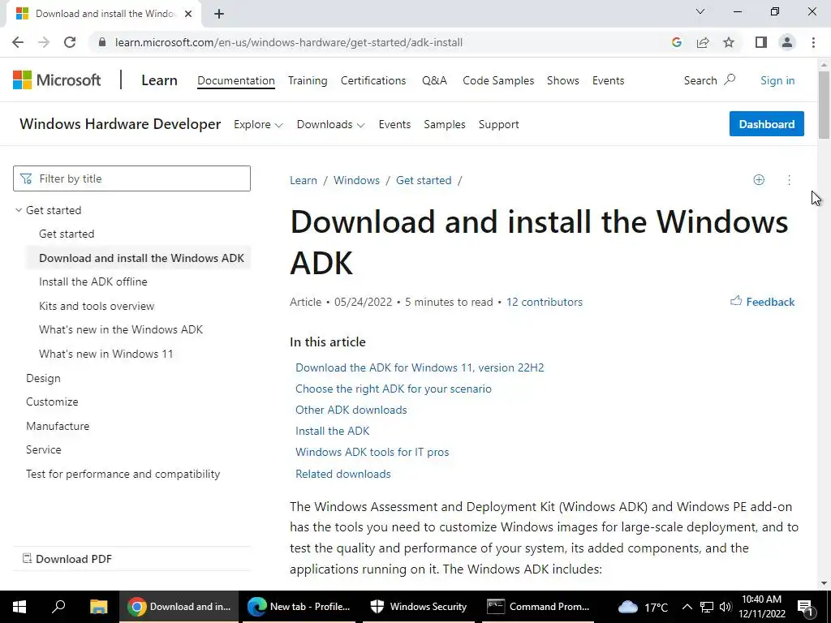
Task: Open the Learn link next to Microsoft logo
Action: 159,80
